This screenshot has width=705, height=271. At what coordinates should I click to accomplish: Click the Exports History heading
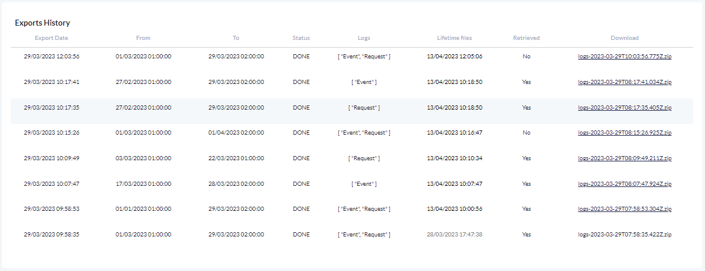(42, 23)
